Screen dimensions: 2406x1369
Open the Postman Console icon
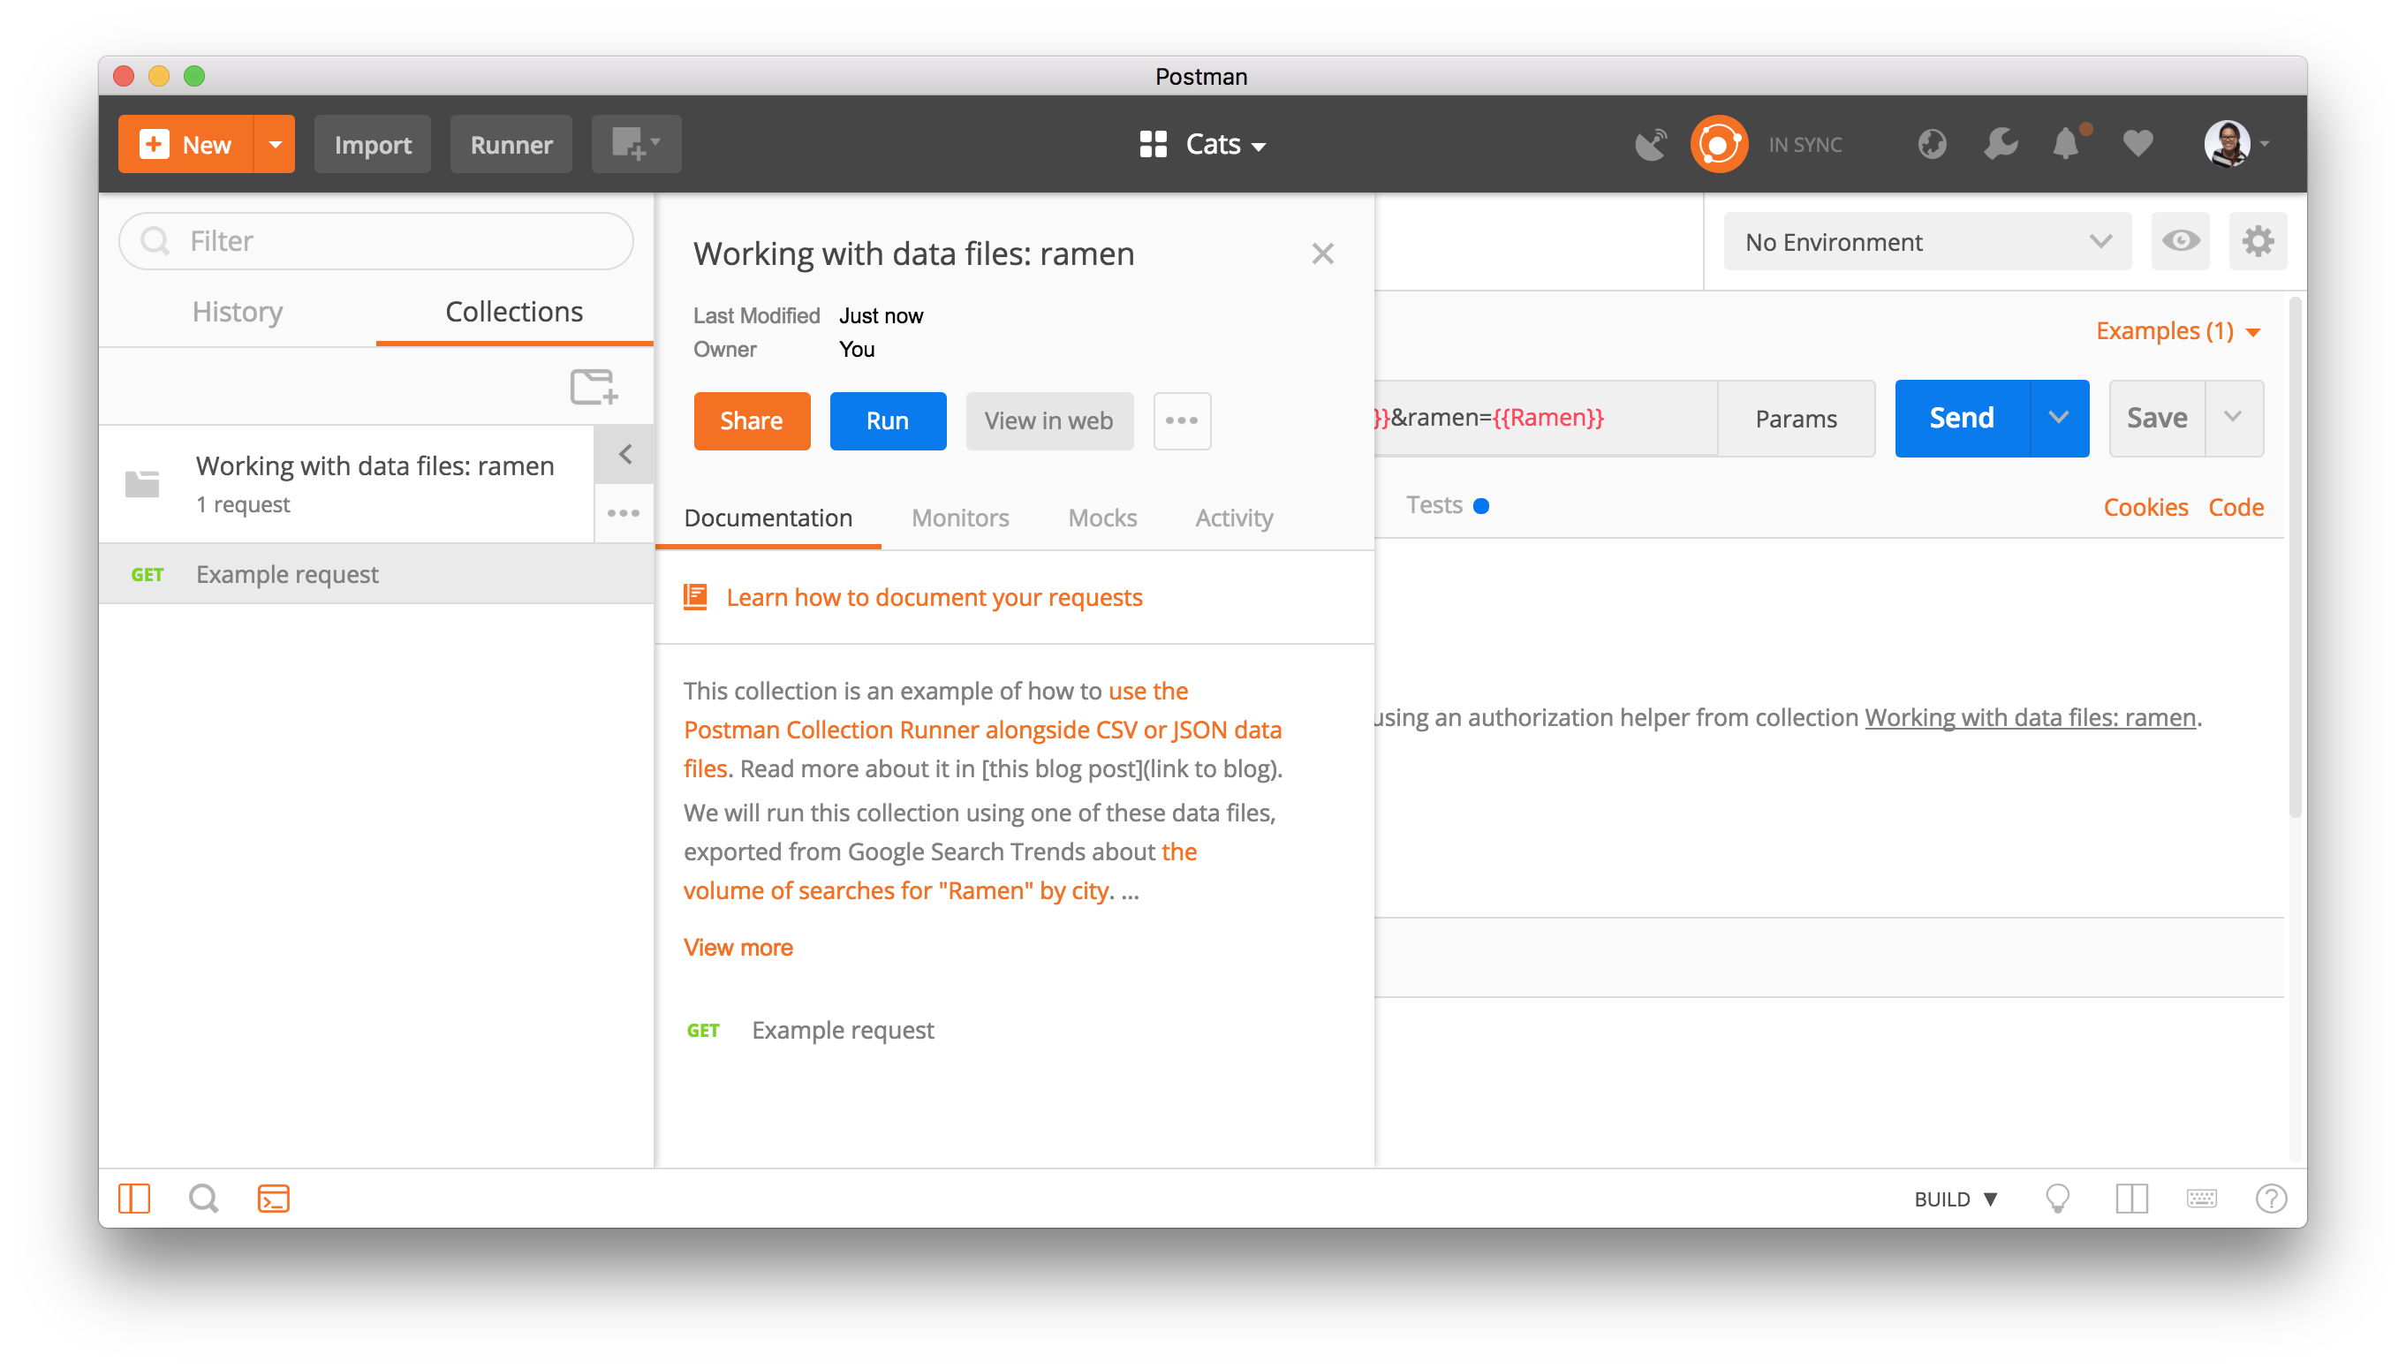(x=273, y=1198)
